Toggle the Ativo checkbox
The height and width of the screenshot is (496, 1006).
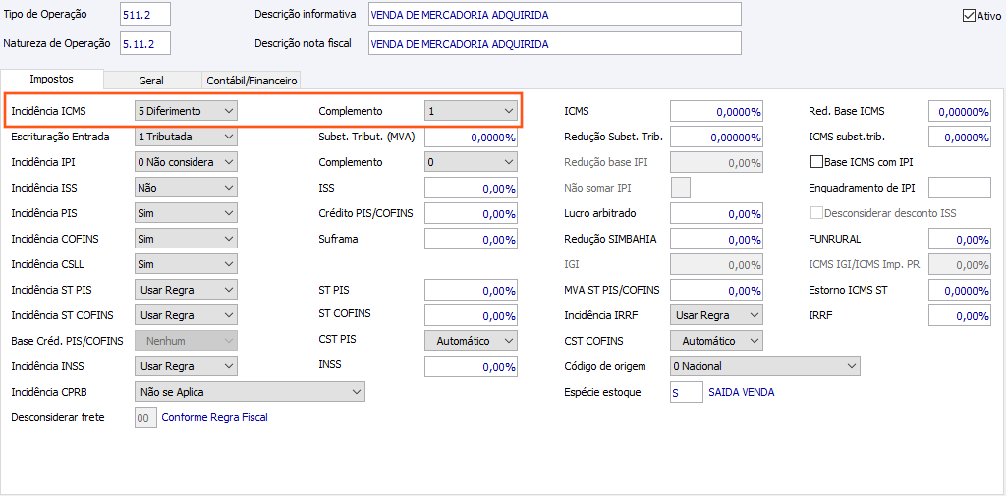(x=969, y=16)
